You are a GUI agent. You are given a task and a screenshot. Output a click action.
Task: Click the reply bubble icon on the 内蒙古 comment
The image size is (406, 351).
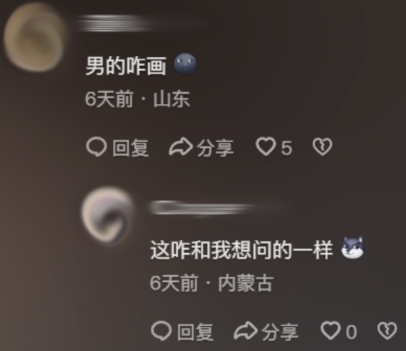[x=161, y=331]
